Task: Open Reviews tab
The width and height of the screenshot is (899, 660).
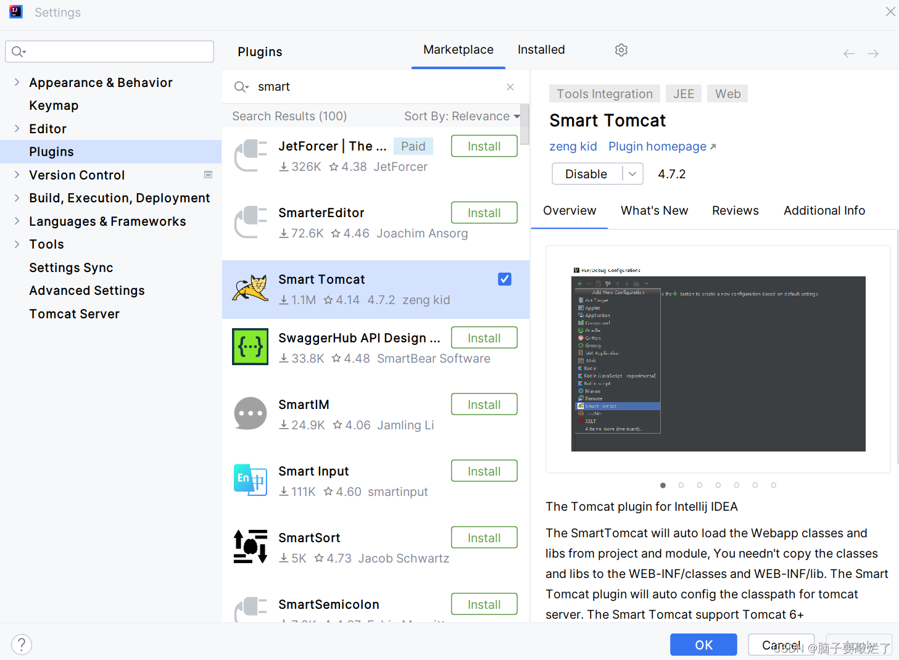Action: (735, 211)
